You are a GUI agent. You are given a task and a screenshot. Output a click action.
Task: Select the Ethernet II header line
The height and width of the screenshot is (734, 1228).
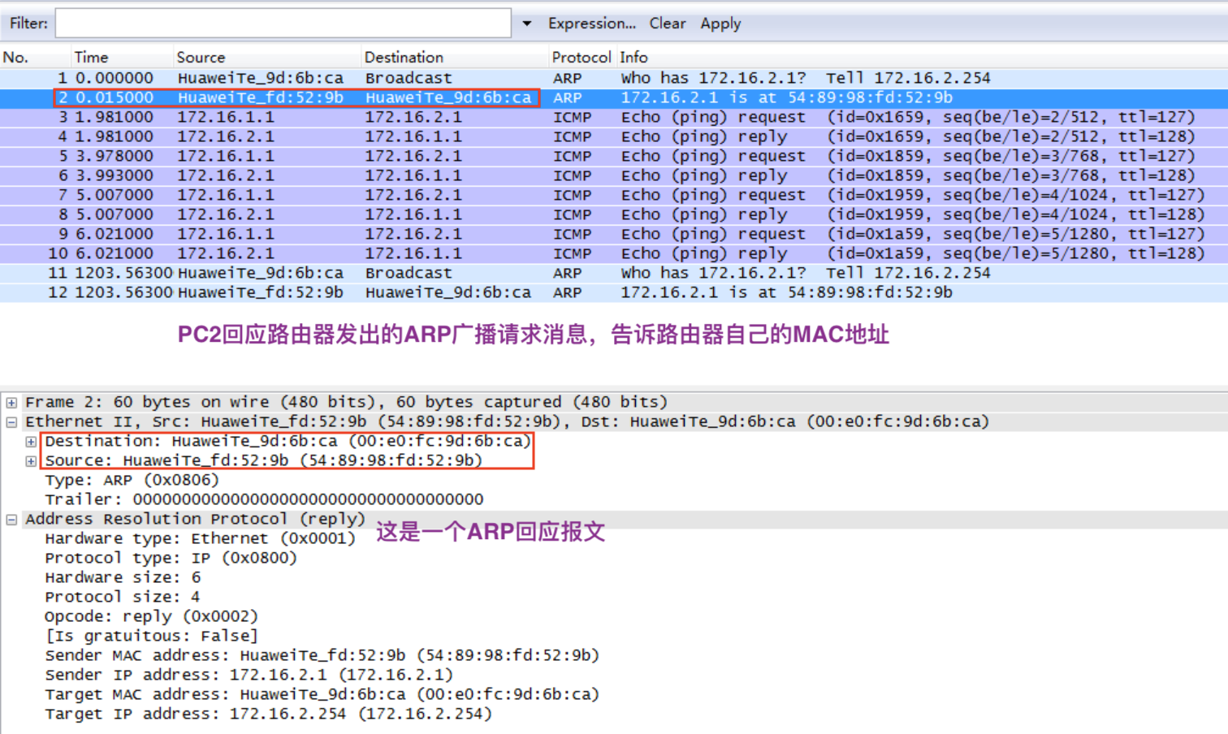508,421
